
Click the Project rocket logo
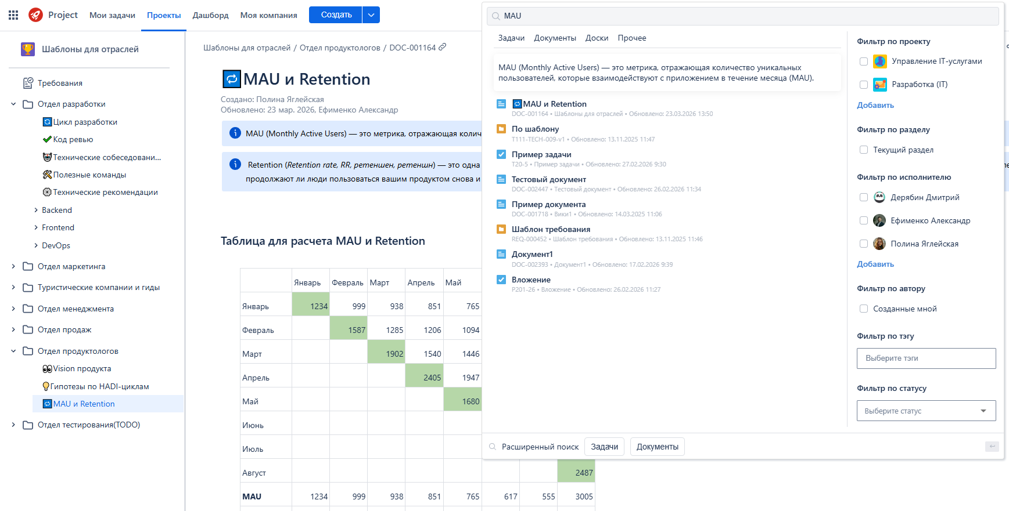point(35,15)
